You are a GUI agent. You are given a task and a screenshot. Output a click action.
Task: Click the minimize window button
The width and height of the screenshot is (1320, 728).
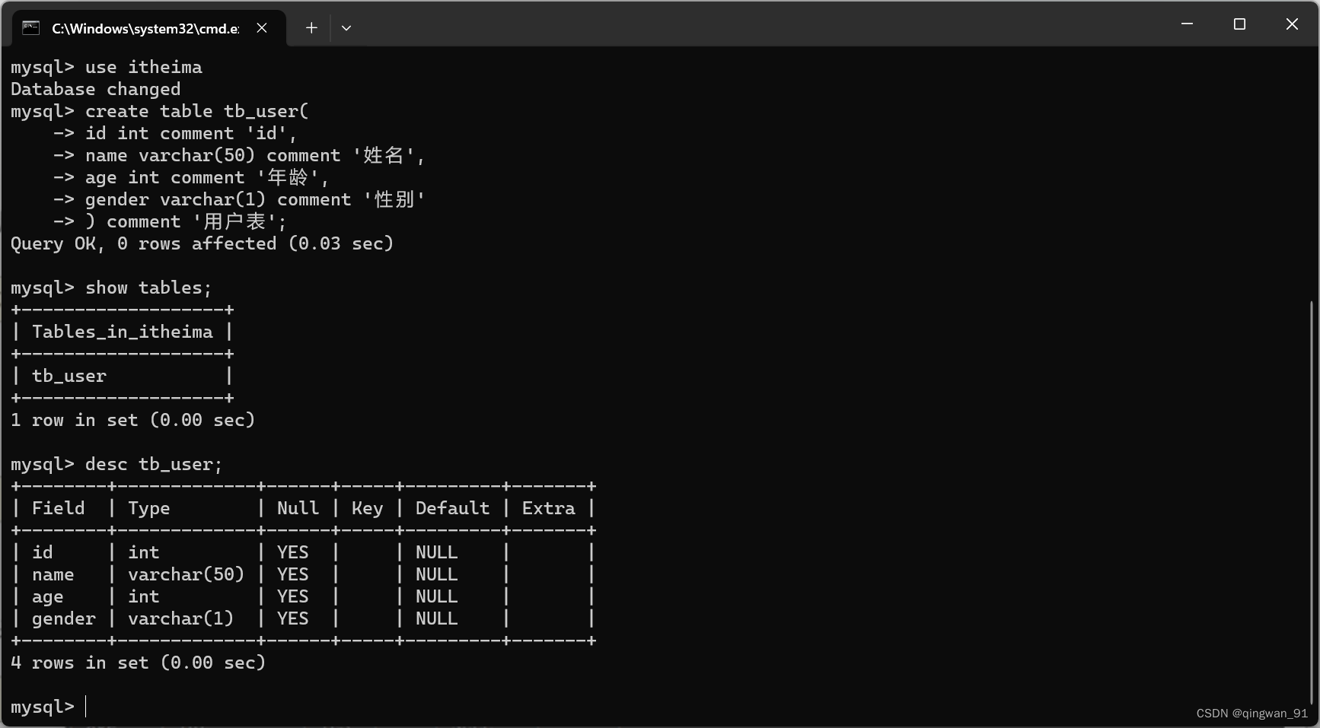(1187, 24)
